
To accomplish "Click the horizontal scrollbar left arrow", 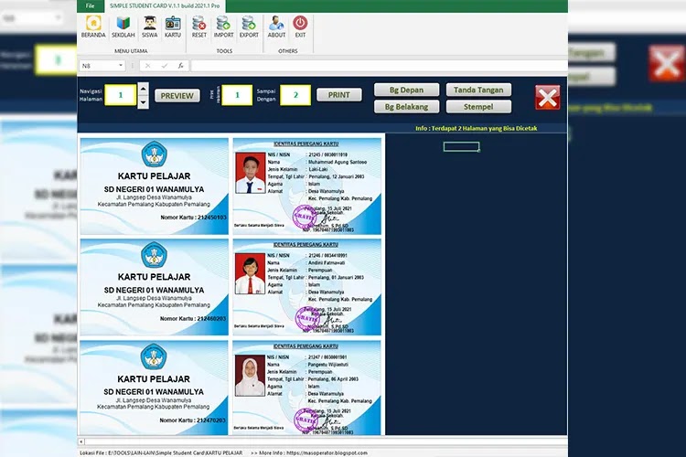I will tap(80, 441).
